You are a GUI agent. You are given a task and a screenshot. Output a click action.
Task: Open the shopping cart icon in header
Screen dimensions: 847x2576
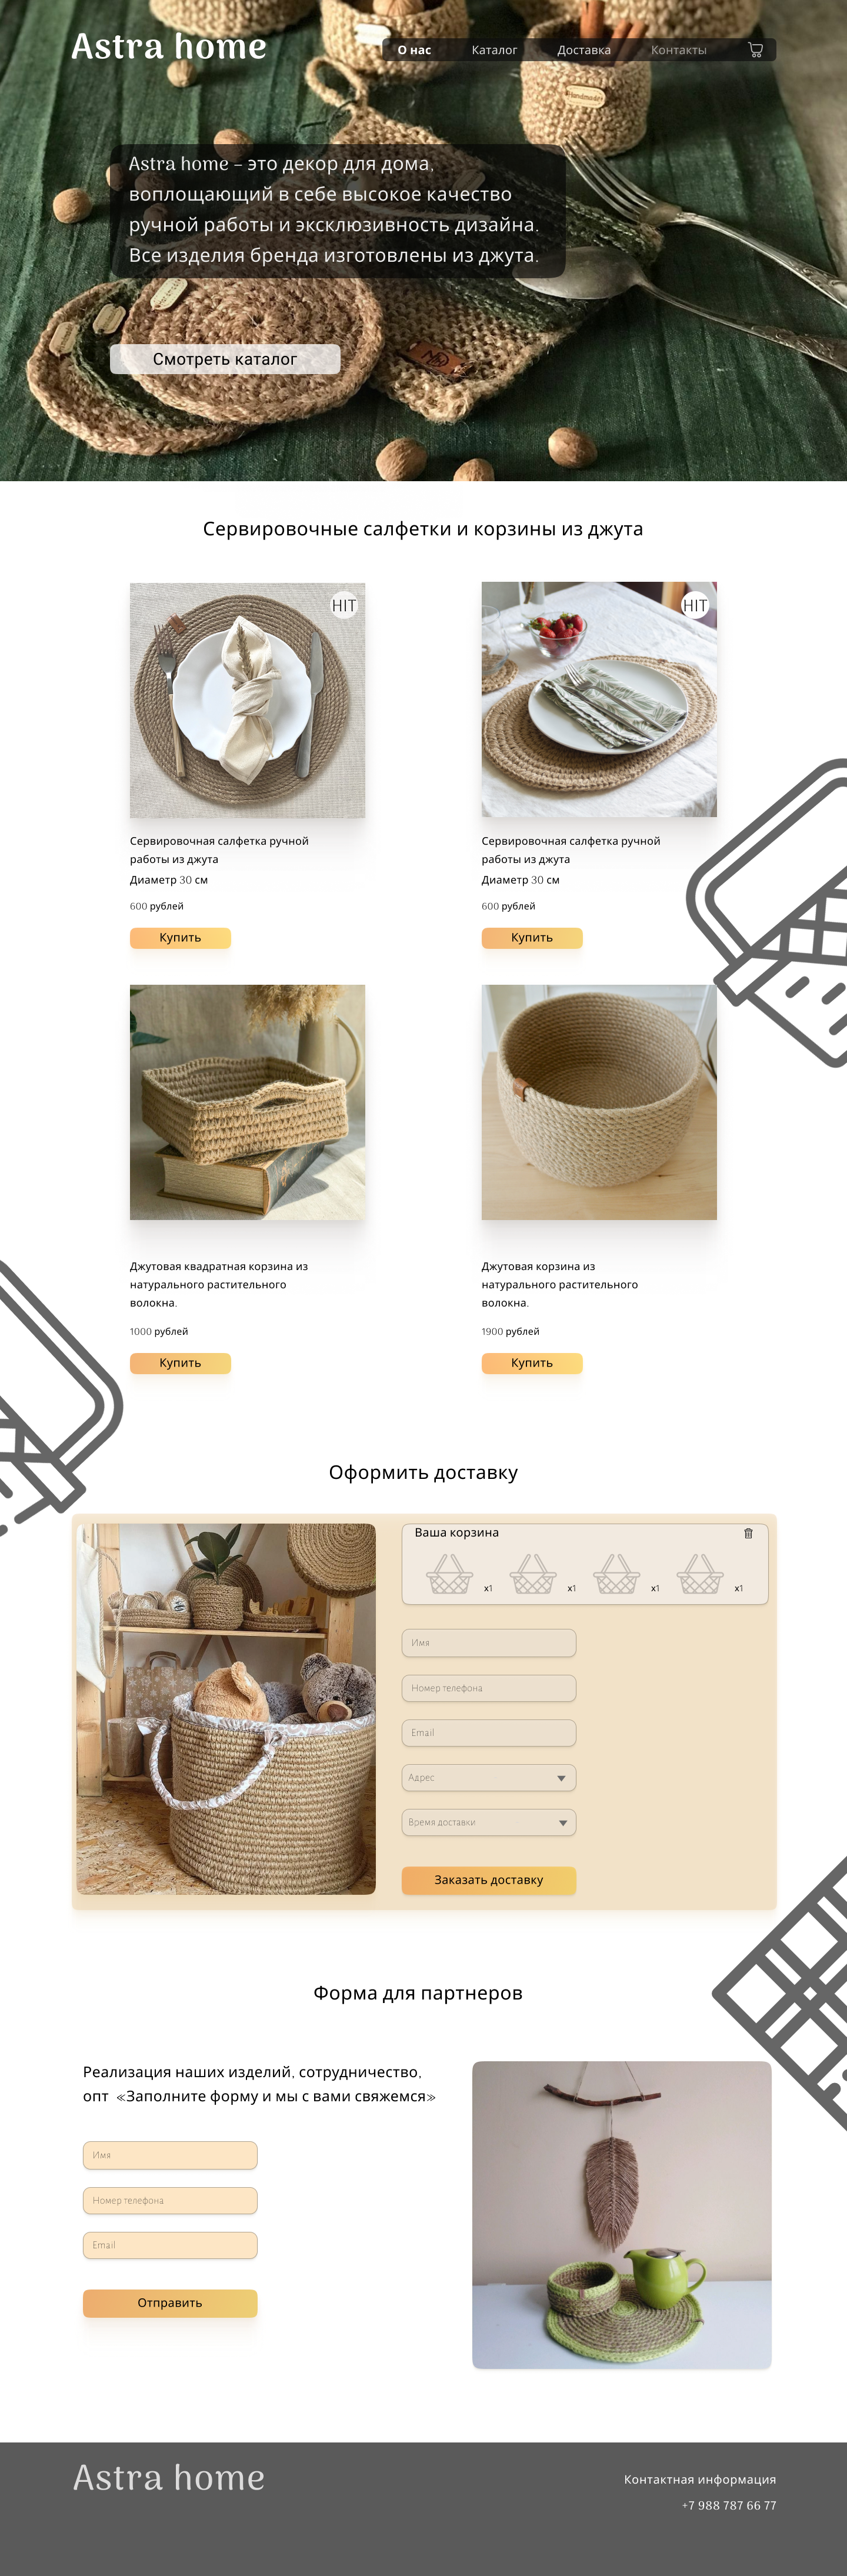[x=755, y=50]
